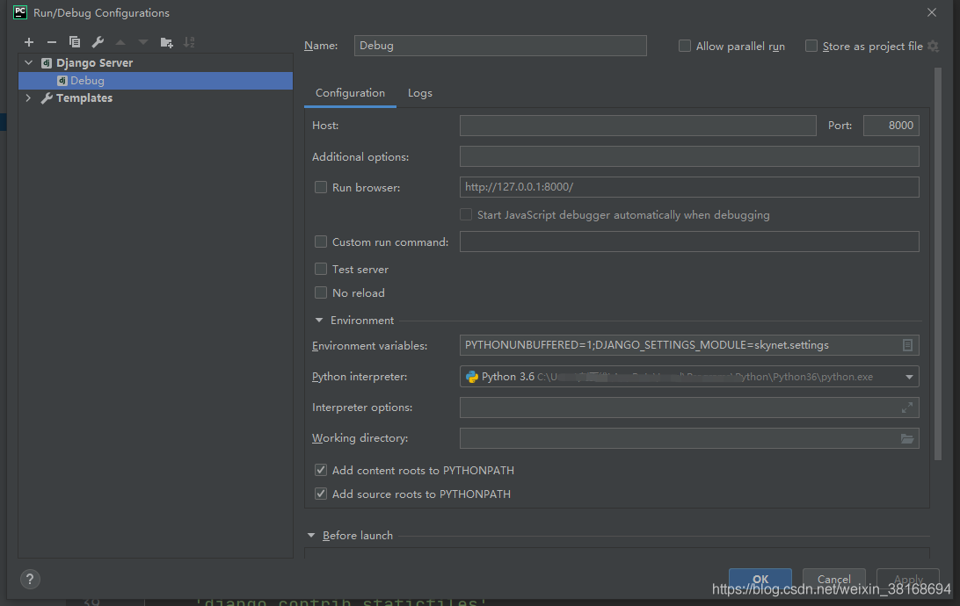
Task: Open the Python interpreter dropdown
Action: [908, 377]
